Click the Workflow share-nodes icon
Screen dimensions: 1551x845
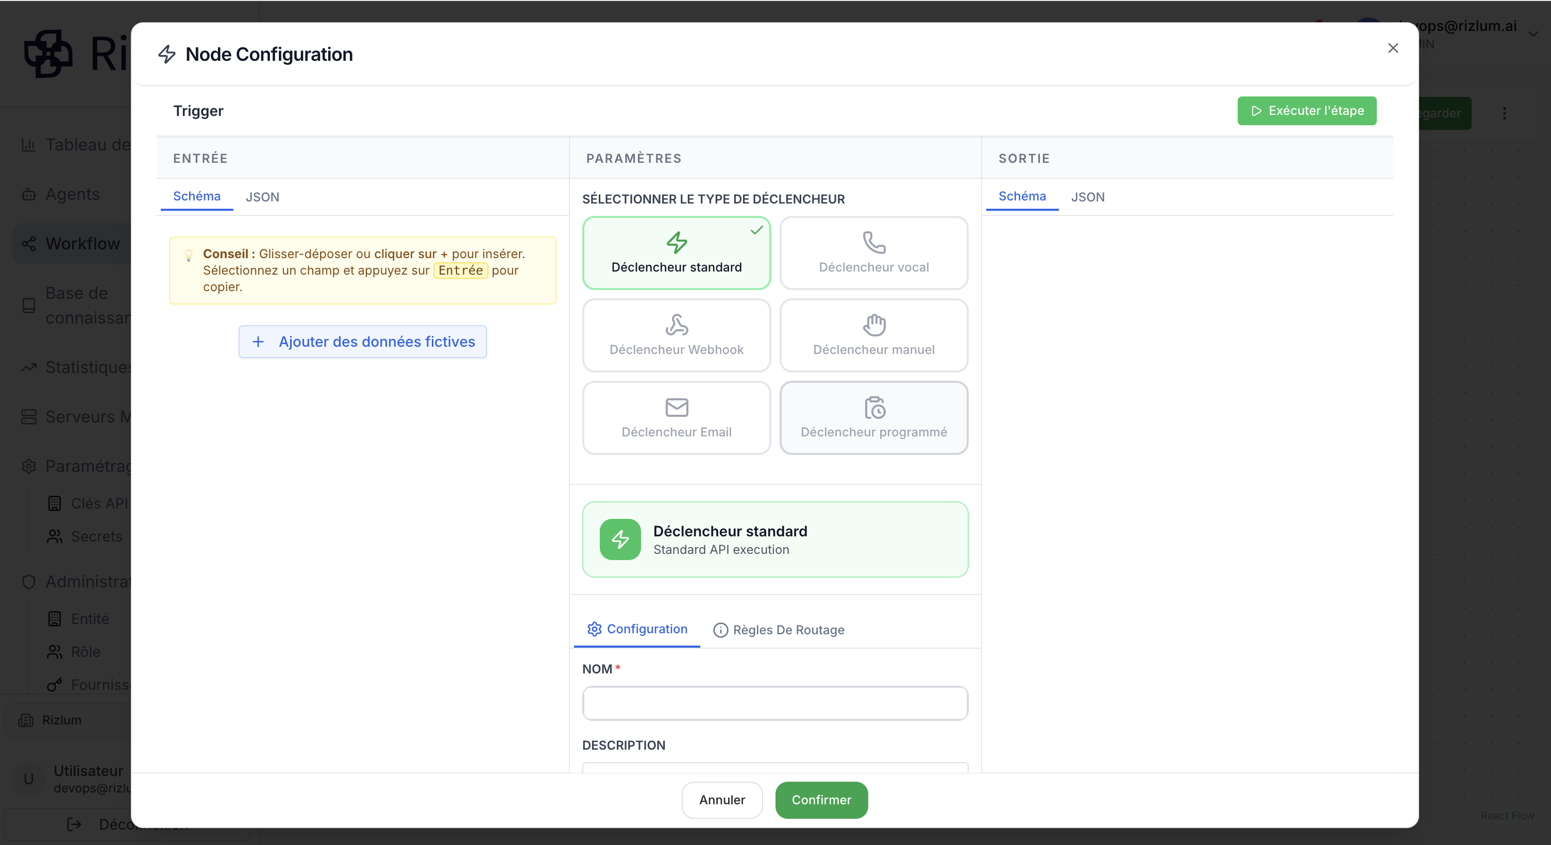coord(28,244)
